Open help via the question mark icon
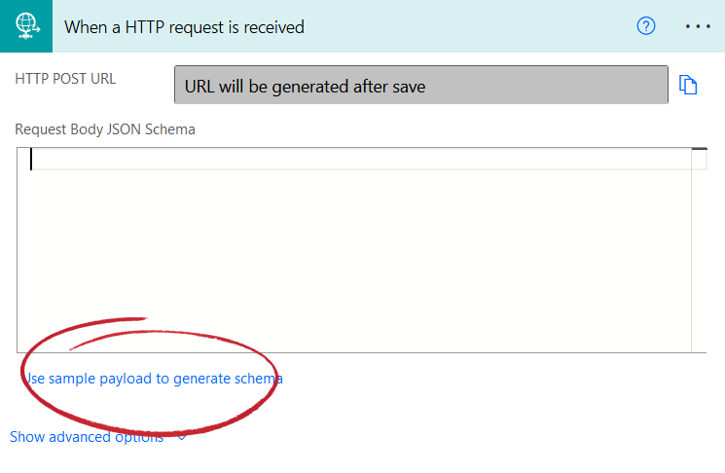This screenshot has height=473, width=725. (x=646, y=26)
